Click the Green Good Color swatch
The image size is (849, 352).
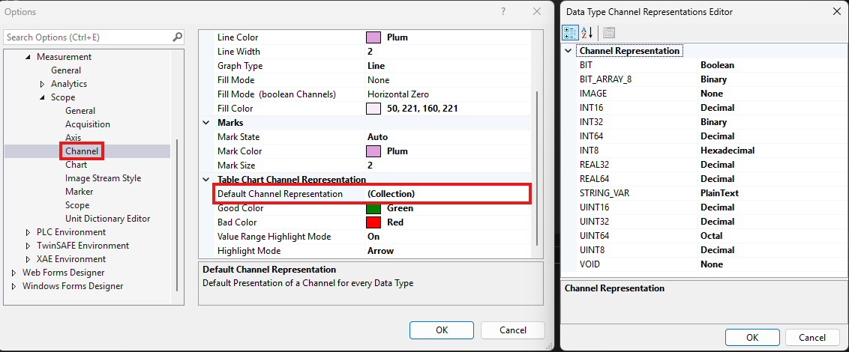coord(373,208)
